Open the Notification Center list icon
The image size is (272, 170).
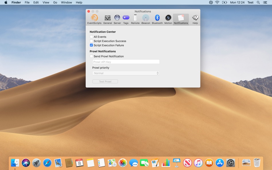point(265,2)
